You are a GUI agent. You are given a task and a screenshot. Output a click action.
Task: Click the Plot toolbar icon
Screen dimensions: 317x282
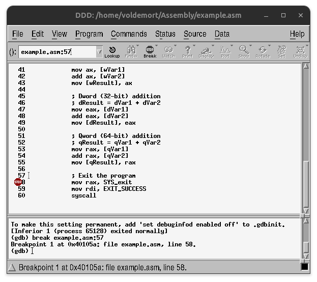pyautogui.click(x=225, y=52)
